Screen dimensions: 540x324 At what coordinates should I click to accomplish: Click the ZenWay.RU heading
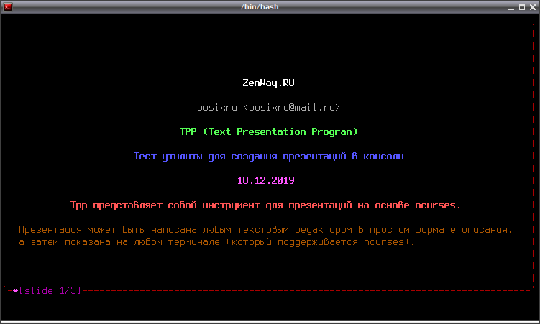(x=269, y=83)
